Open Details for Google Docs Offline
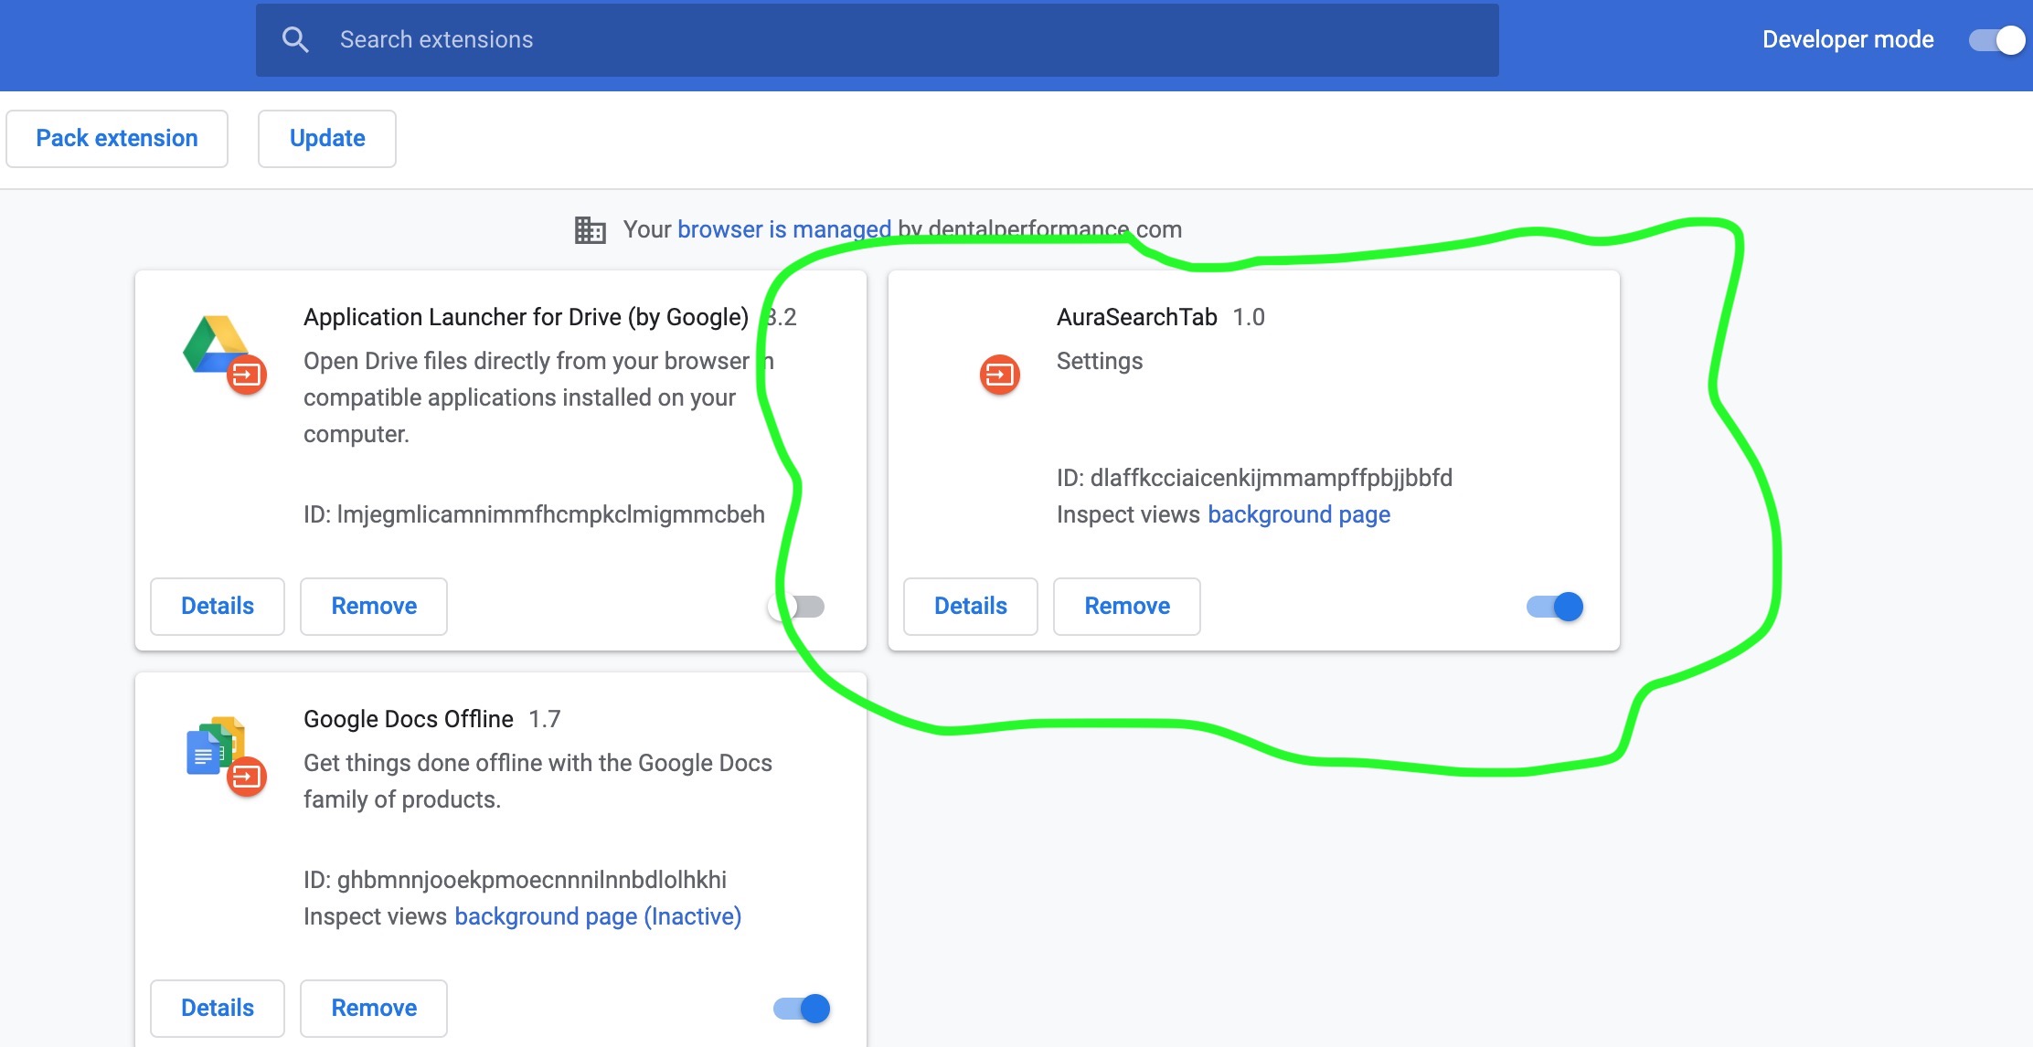This screenshot has height=1047, width=2033. pos(218,1009)
